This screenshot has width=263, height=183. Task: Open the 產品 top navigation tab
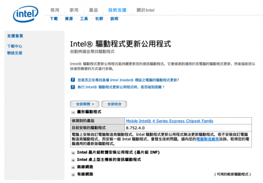[x=93, y=10]
